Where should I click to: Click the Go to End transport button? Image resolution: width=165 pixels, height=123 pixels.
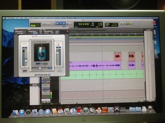tap(131, 27)
